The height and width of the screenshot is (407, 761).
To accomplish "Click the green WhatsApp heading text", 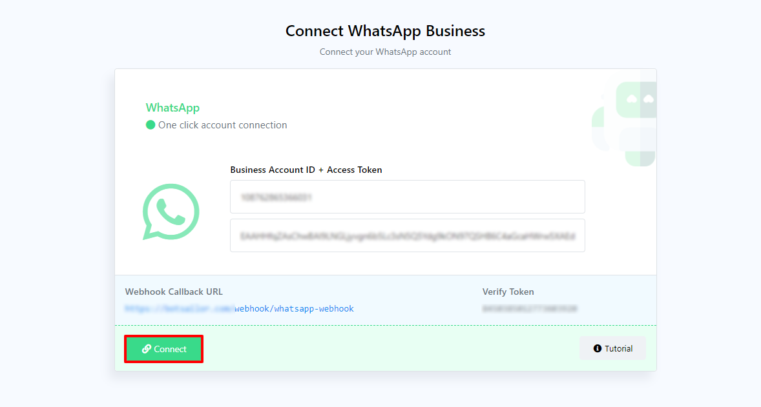I will pos(172,108).
